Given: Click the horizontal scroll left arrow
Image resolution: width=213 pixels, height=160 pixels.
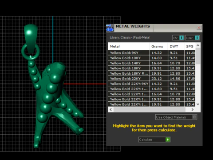Looking at the screenshot, I should coord(111,109).
